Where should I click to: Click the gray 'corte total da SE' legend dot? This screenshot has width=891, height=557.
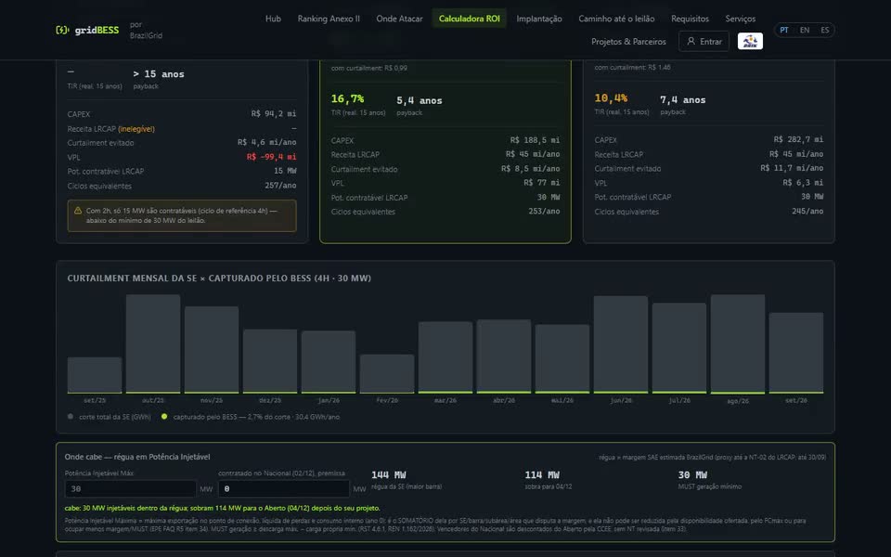click(x=71, y=416)
